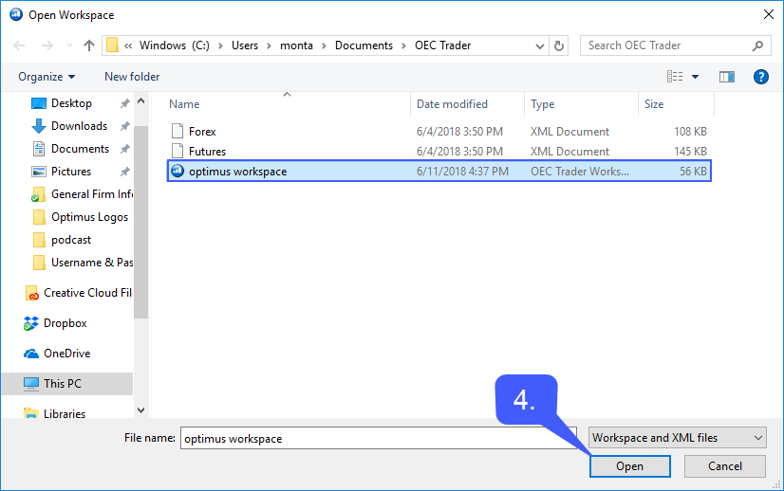
Task: Open Pictures quick access item
Action: [71, 172]
